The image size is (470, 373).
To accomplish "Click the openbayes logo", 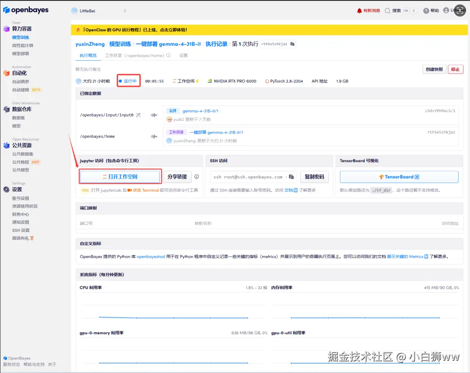I will tap(26, 10).
